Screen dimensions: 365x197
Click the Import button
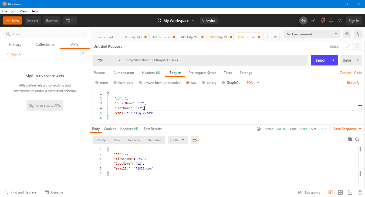tap(33, 20)
